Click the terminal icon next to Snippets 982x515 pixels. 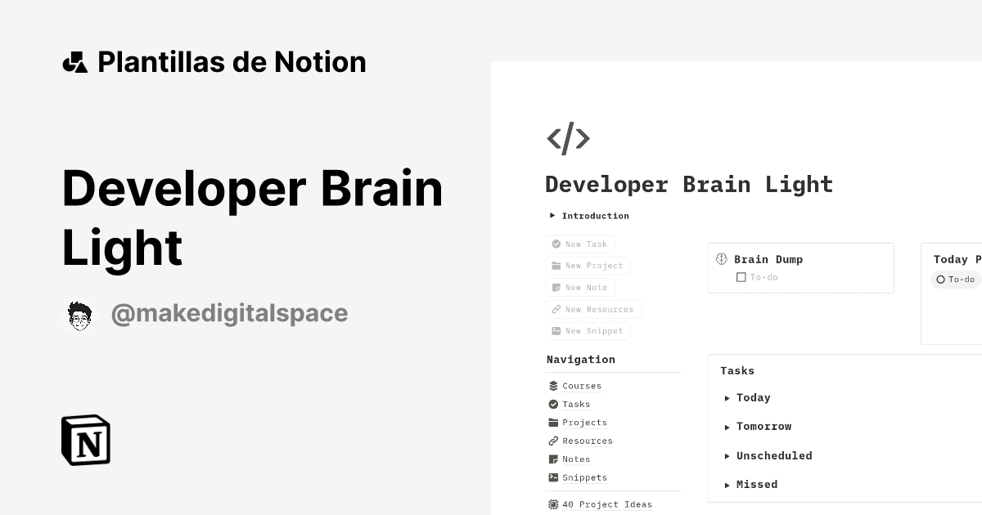[553, 477]
